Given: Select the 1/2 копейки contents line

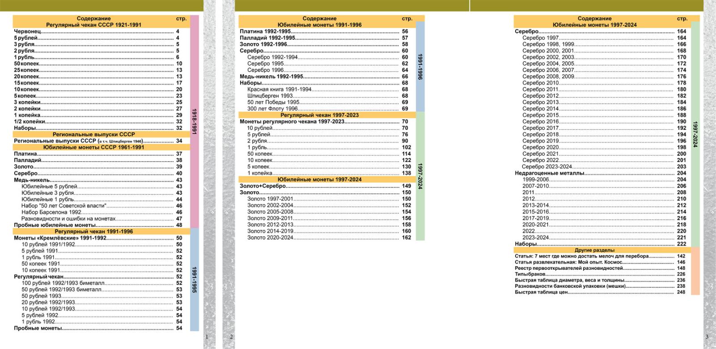Looking at the screenshot, I should [30, 122].
